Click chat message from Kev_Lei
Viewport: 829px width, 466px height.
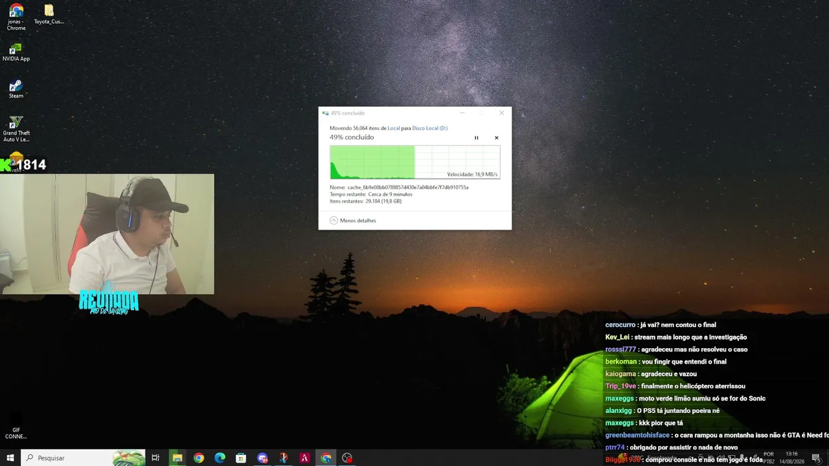(676, 337)
